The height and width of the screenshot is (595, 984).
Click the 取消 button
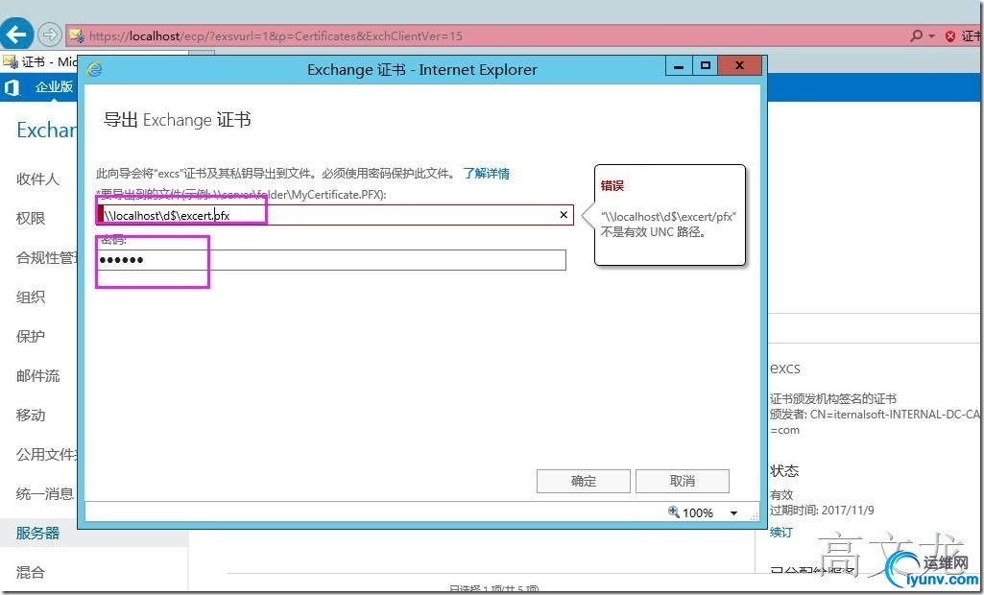(683, 482)
